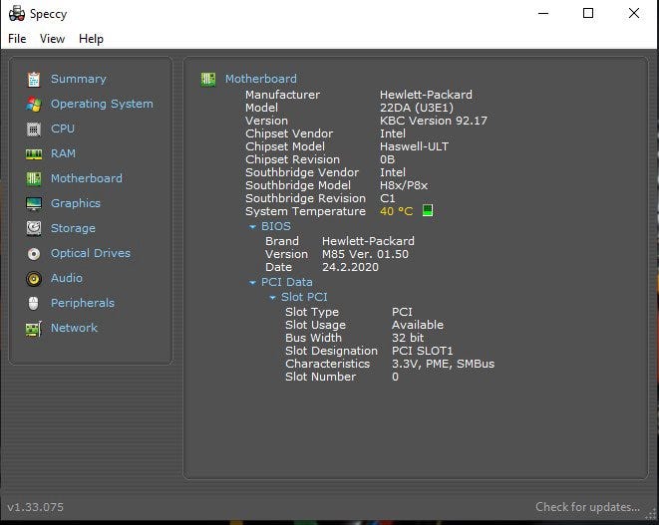Maximize the Speccy window
Screen dimensions: 659x525
coord(588,13)
